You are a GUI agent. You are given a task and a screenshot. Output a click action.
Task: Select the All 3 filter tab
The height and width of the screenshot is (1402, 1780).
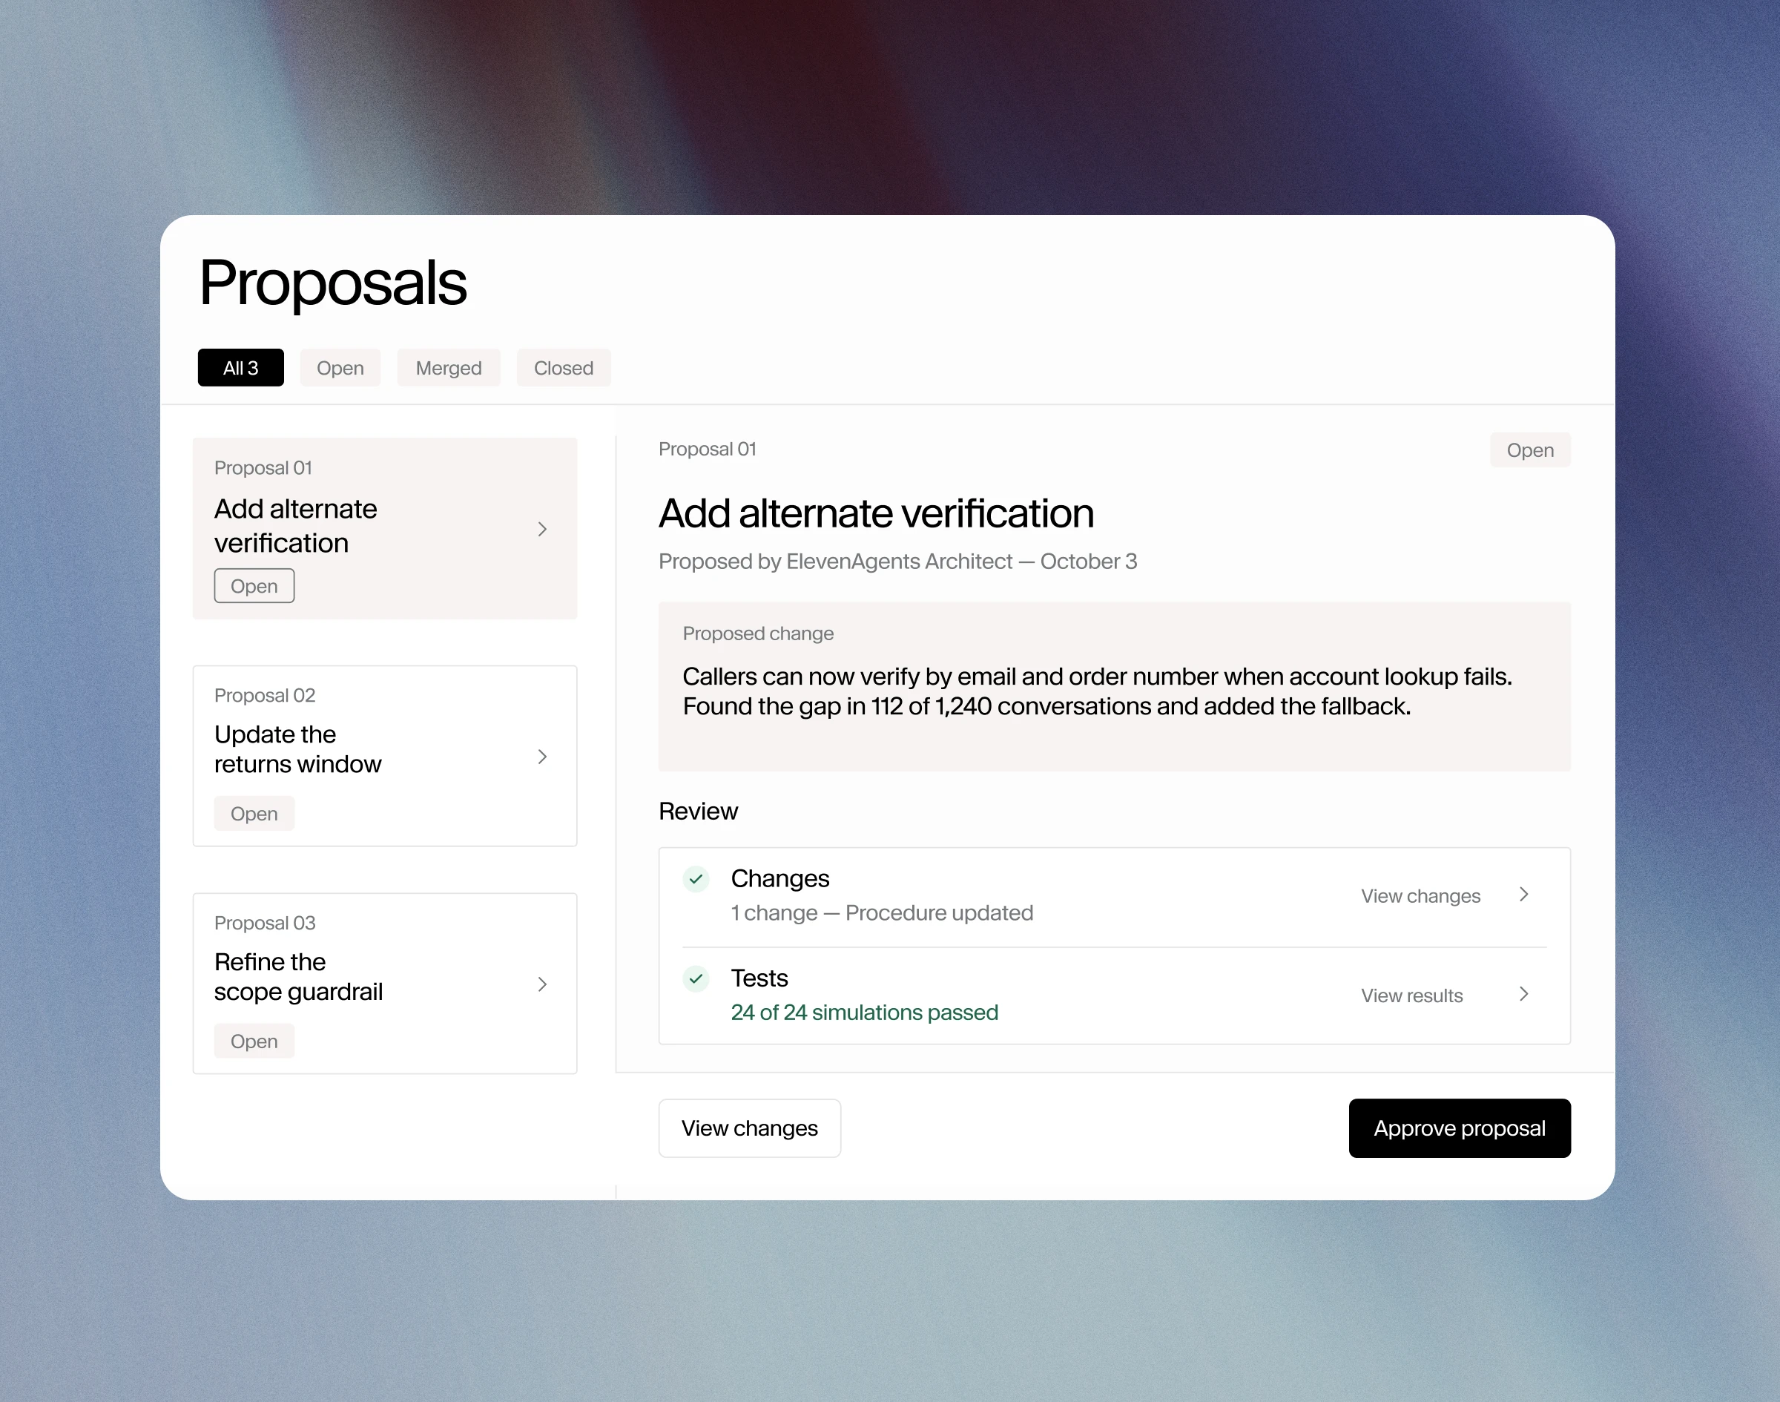coord(240,368)
